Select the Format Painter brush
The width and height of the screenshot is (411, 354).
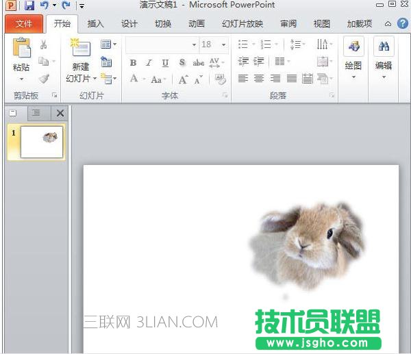(x=44, y=79)
